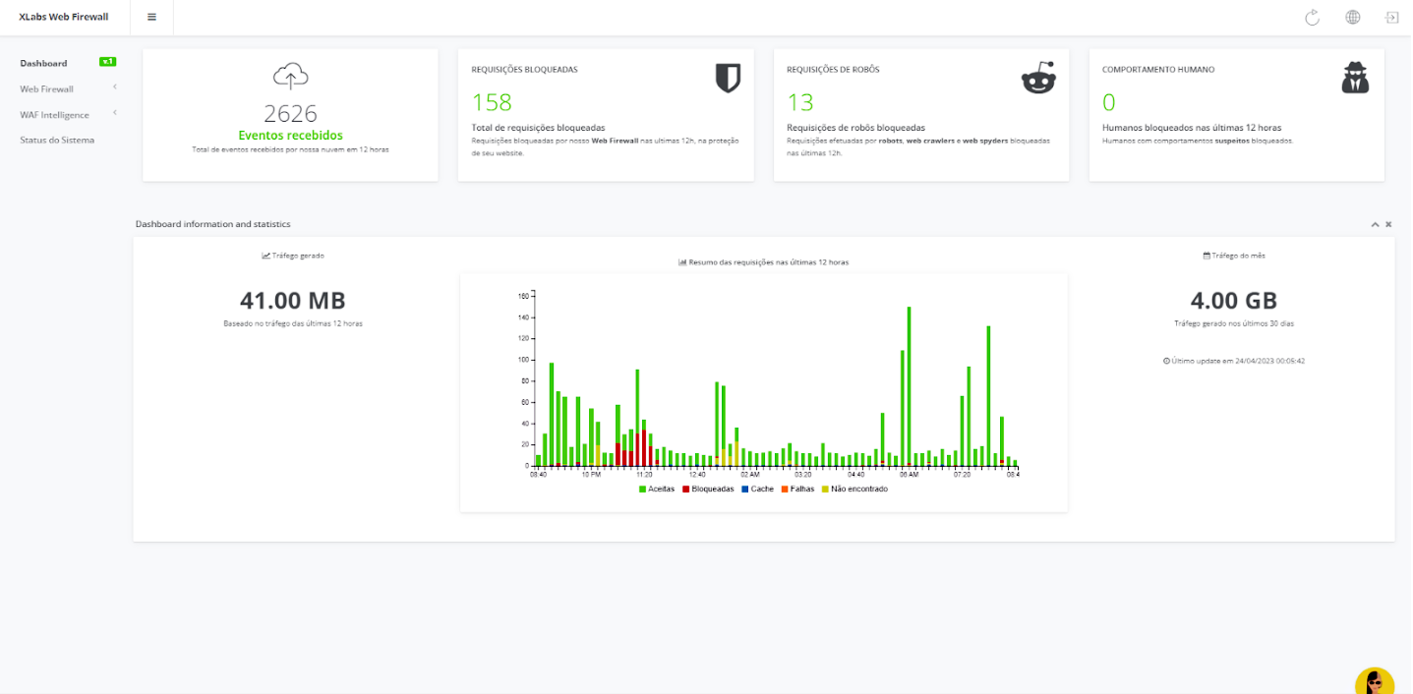This screenshot has height=694, width=1413.
Task: Open the language globe icon
Action: pos(1352,17)
